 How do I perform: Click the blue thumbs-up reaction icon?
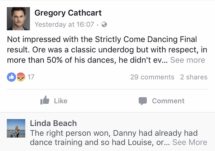11,77
